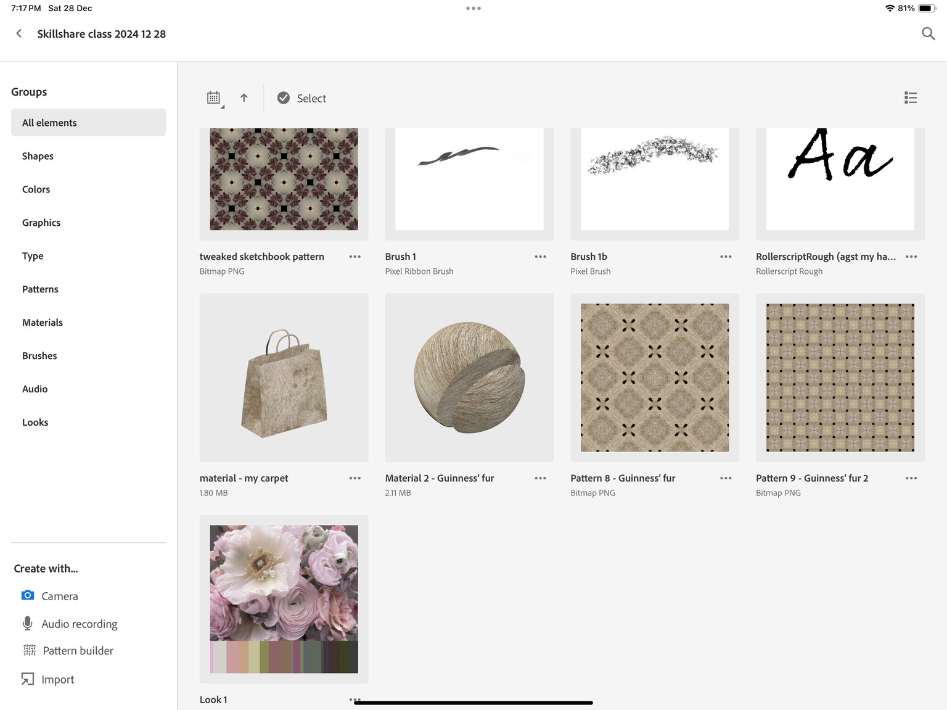
Task: Open the Look 1 flowers thumbnail
Action: [x=284, y=599]
